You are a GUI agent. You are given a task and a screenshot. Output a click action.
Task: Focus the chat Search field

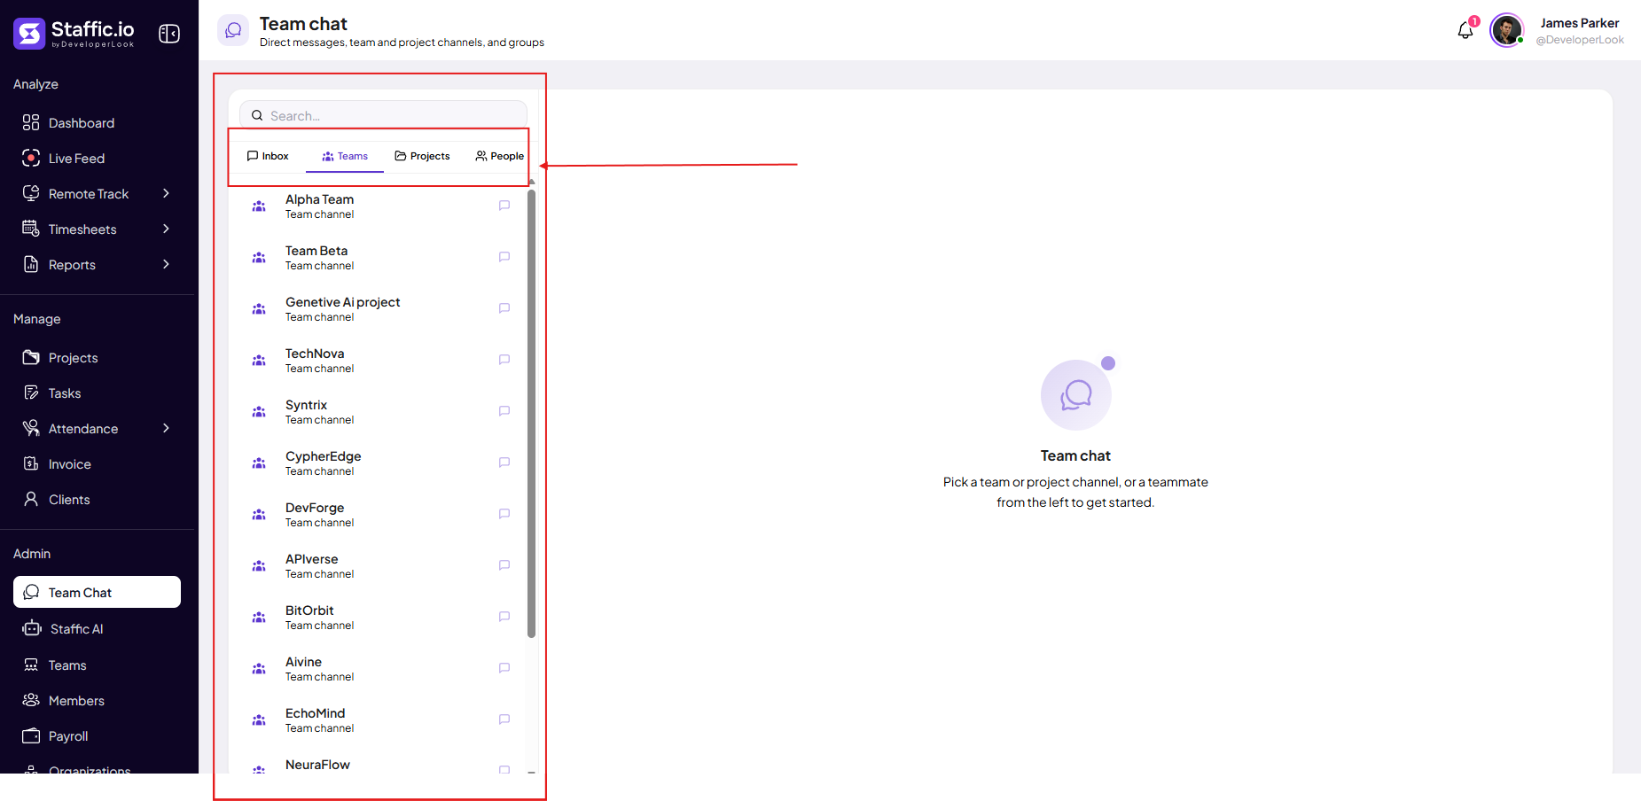click(383, 115)
